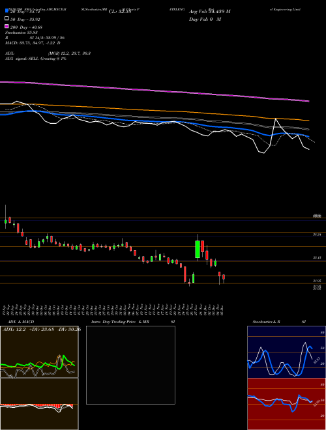Viewport: 326px width, 430px height.
Task: Click the blue Stochastics chart panel
Action: [x=287, y=352]
